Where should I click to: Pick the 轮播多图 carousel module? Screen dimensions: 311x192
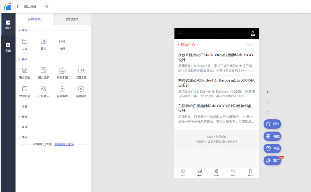coord(81,70)
